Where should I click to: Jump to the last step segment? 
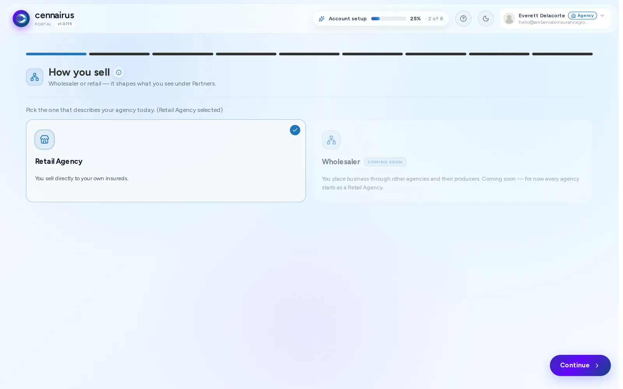click(x=562, y=54)
